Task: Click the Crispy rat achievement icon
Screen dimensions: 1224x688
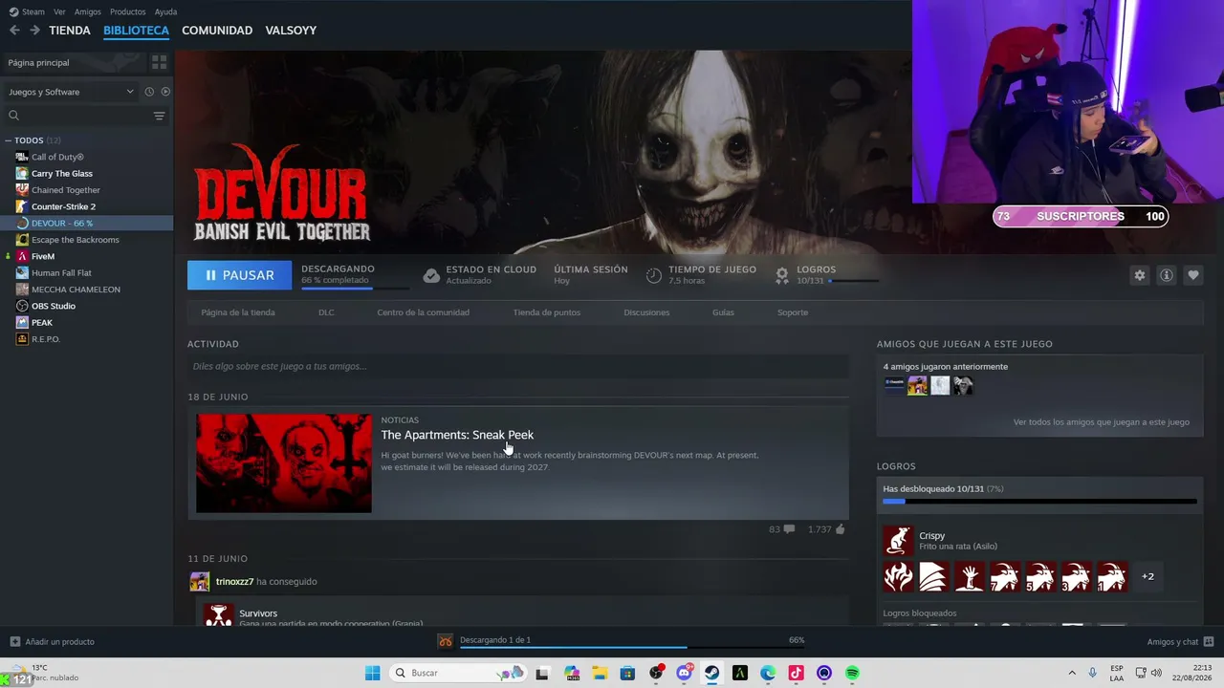Action: tap(898, 541)
